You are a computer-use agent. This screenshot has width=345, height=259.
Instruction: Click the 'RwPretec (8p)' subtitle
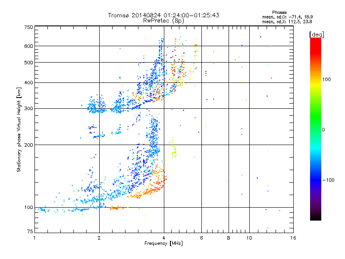163,21
